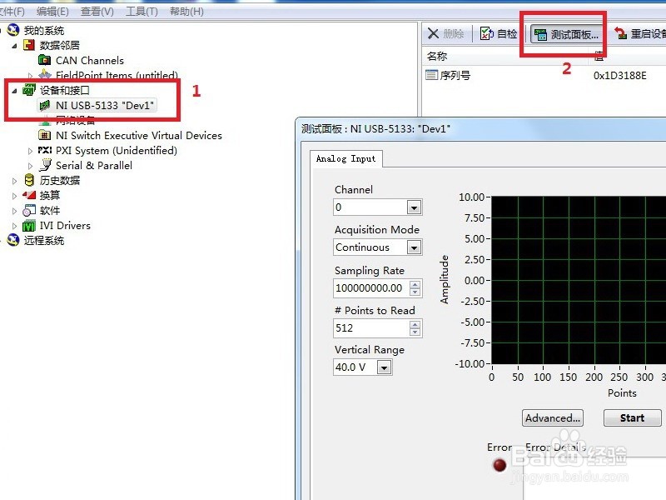
Task: Switch to the Analog Input tab
Action: click(345, 158)
